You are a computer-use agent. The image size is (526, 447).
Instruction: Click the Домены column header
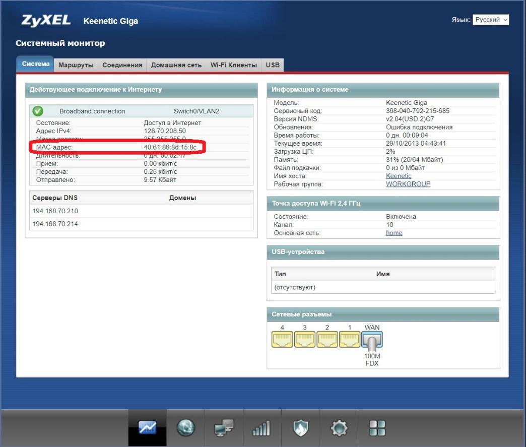click(x=182, y=198)
